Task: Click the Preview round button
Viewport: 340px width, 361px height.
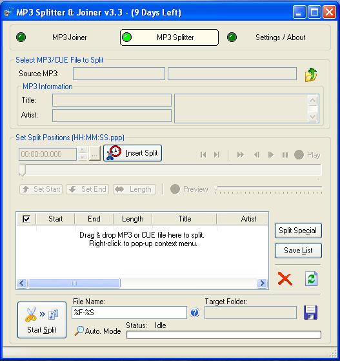Action: pyautogui.click(x=175, y=189)
